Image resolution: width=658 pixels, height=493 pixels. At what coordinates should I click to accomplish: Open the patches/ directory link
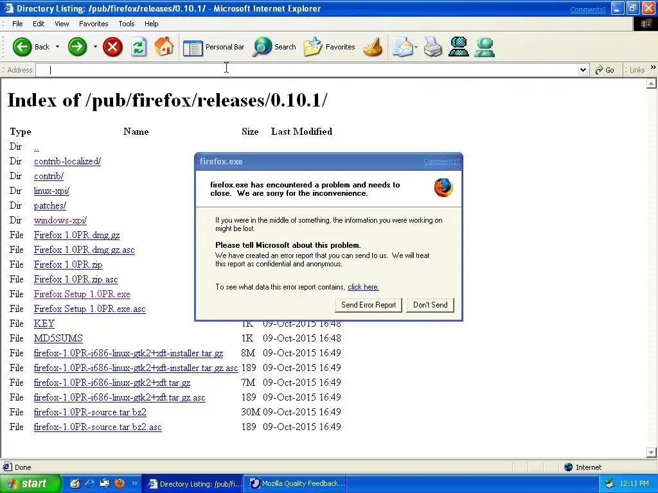(x=50, y=206)
